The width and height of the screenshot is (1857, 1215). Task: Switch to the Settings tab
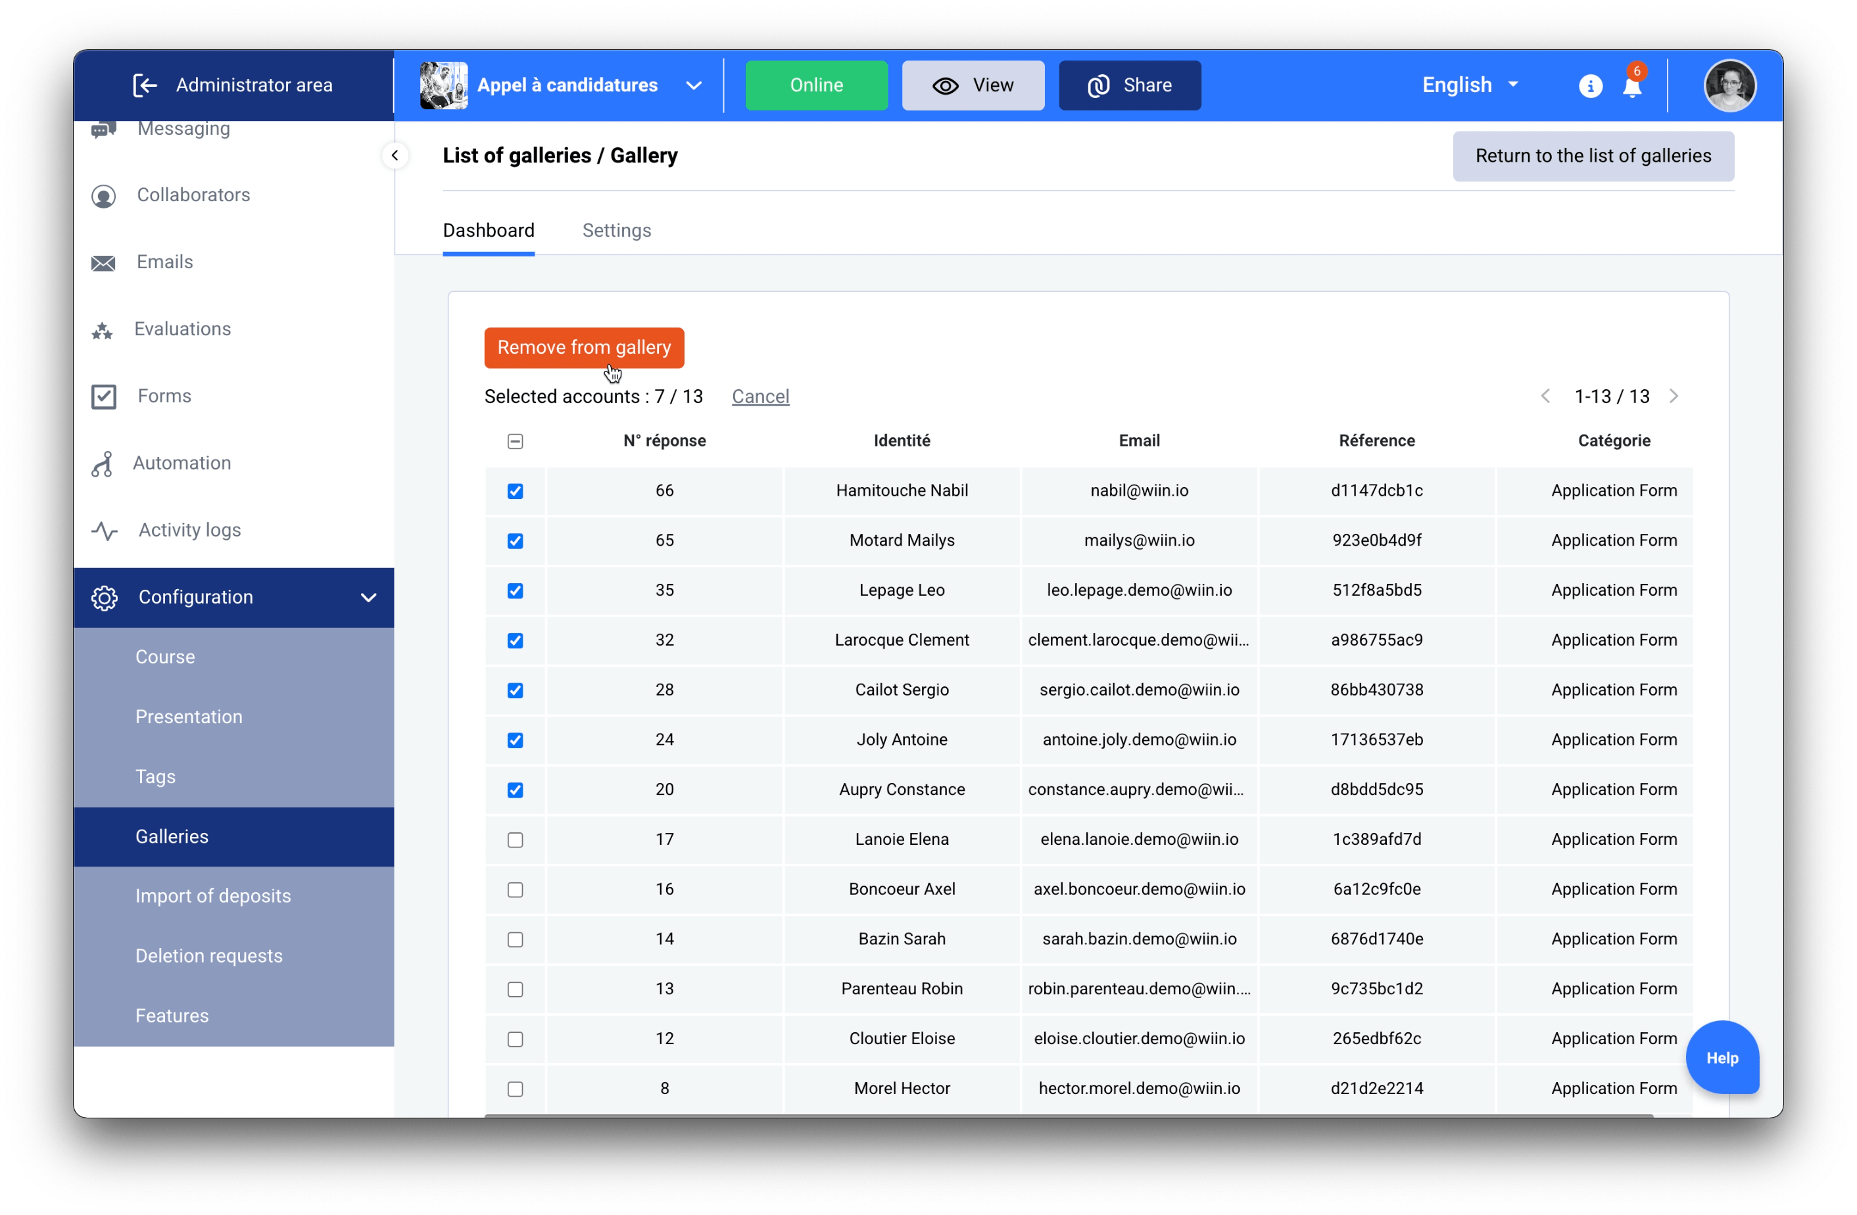616,230
